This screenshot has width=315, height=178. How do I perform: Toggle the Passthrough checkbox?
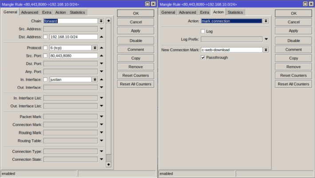[203, 58]
